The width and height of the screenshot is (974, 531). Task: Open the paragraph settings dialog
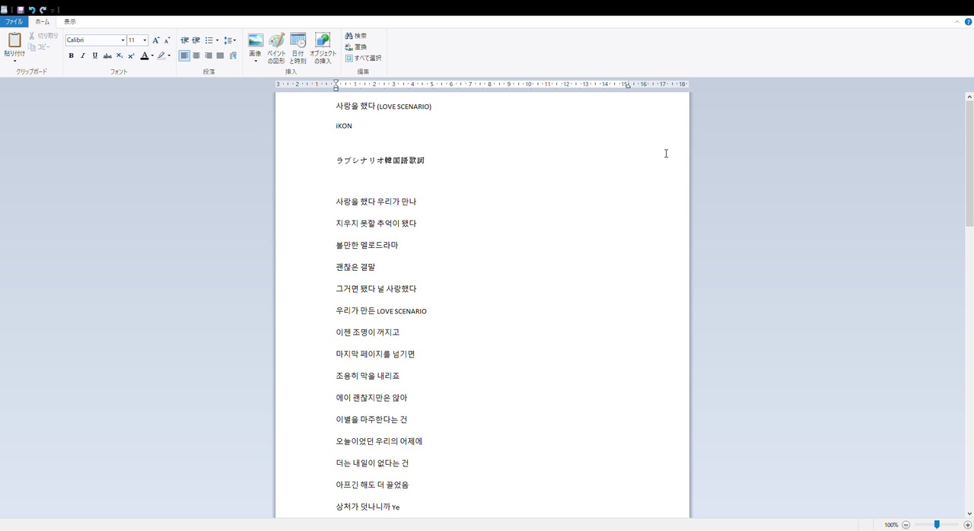(x=233, y=56)
